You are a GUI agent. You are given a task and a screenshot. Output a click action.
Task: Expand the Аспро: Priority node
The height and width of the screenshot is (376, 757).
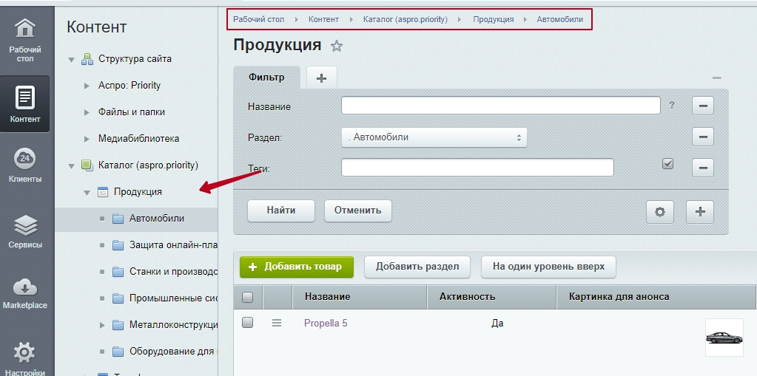click(87, 86)
